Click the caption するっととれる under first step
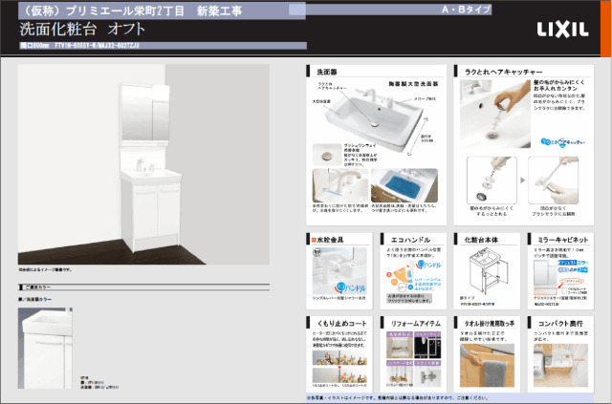 coord(492,214)
